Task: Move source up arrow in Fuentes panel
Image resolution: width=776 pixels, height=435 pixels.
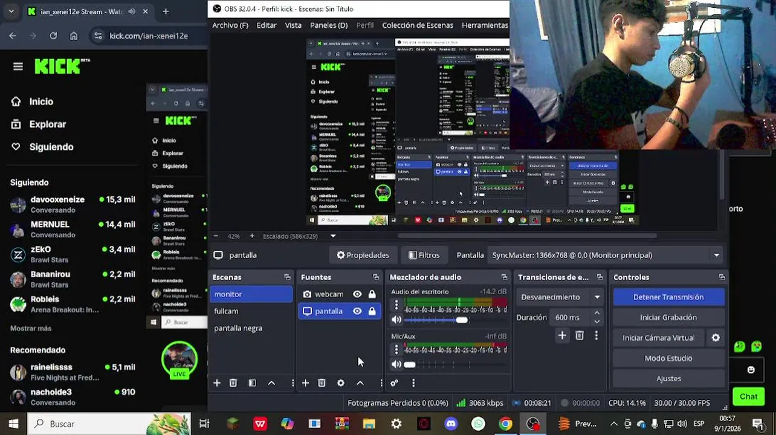Action: coord(360,383)
